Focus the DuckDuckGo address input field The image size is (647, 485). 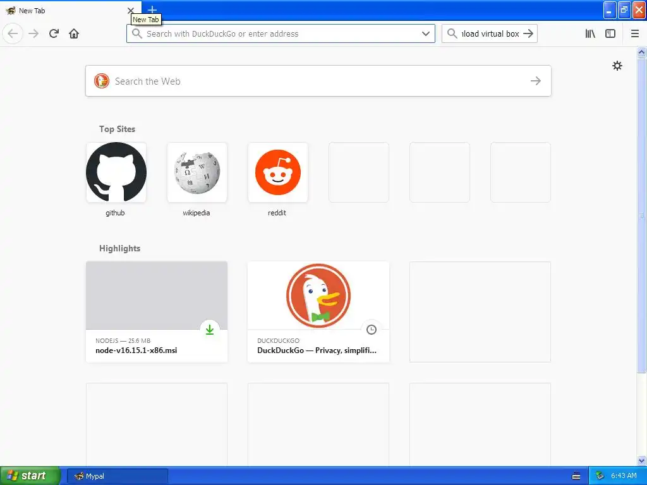tap(281, 33)
